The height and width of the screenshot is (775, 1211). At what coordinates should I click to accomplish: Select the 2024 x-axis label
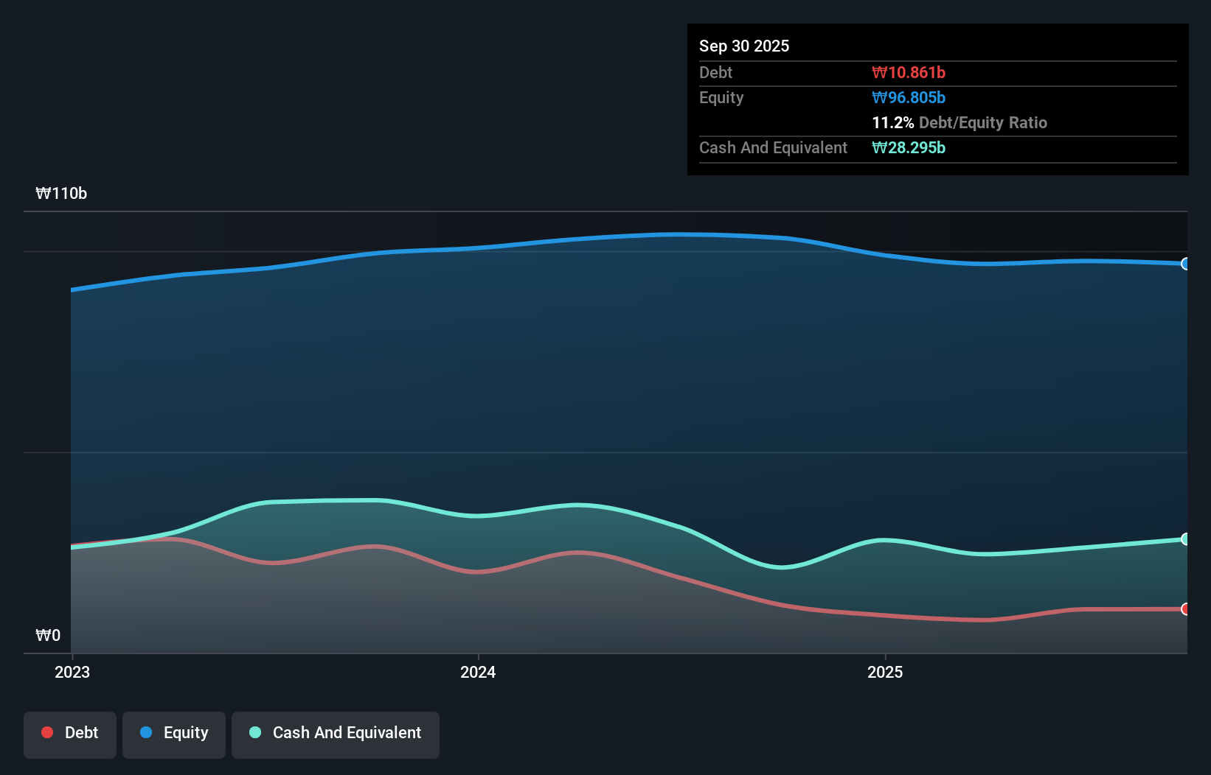(x=478, y=672)
